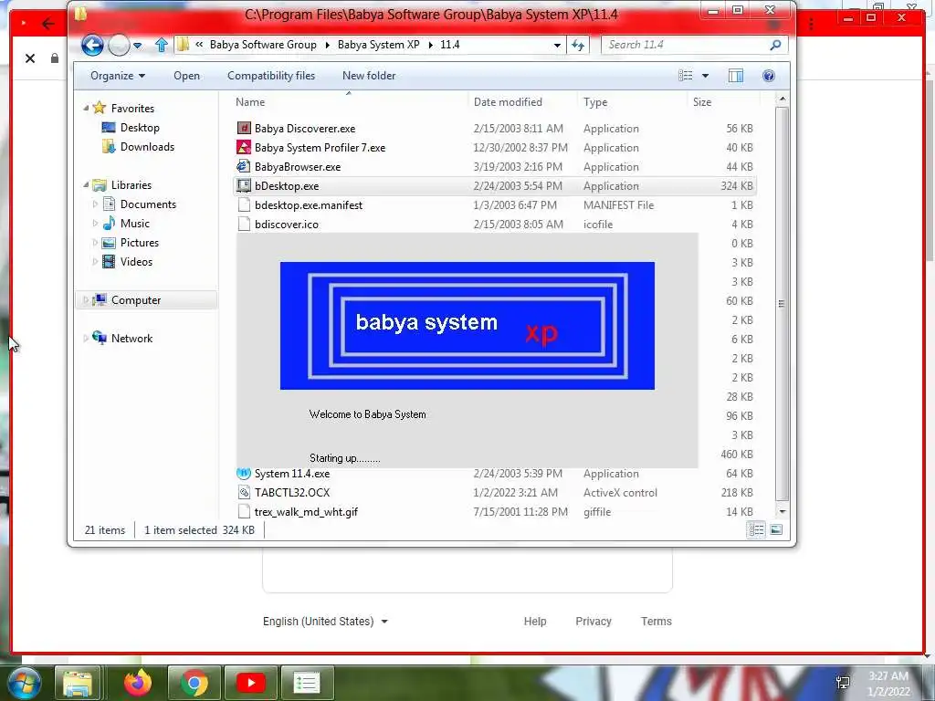Refresh the 11.4 folder view
Image resolution: width=935 pixels, height=701 pixels.
(578, 46)
